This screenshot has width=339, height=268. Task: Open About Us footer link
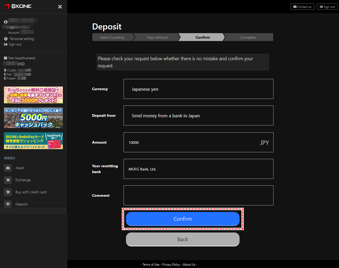tap(189, 265)
